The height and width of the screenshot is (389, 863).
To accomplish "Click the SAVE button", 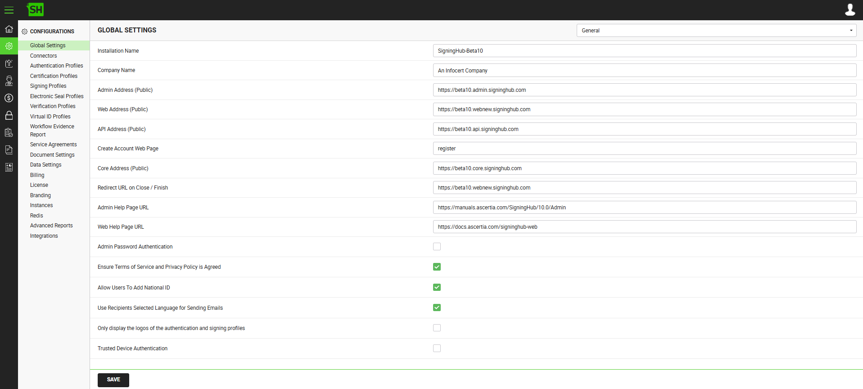I will click(x=113, y=380).
